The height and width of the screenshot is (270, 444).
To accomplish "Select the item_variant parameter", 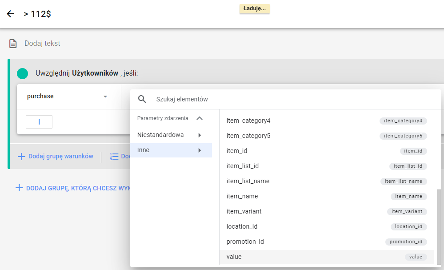I will coord(327,211).
